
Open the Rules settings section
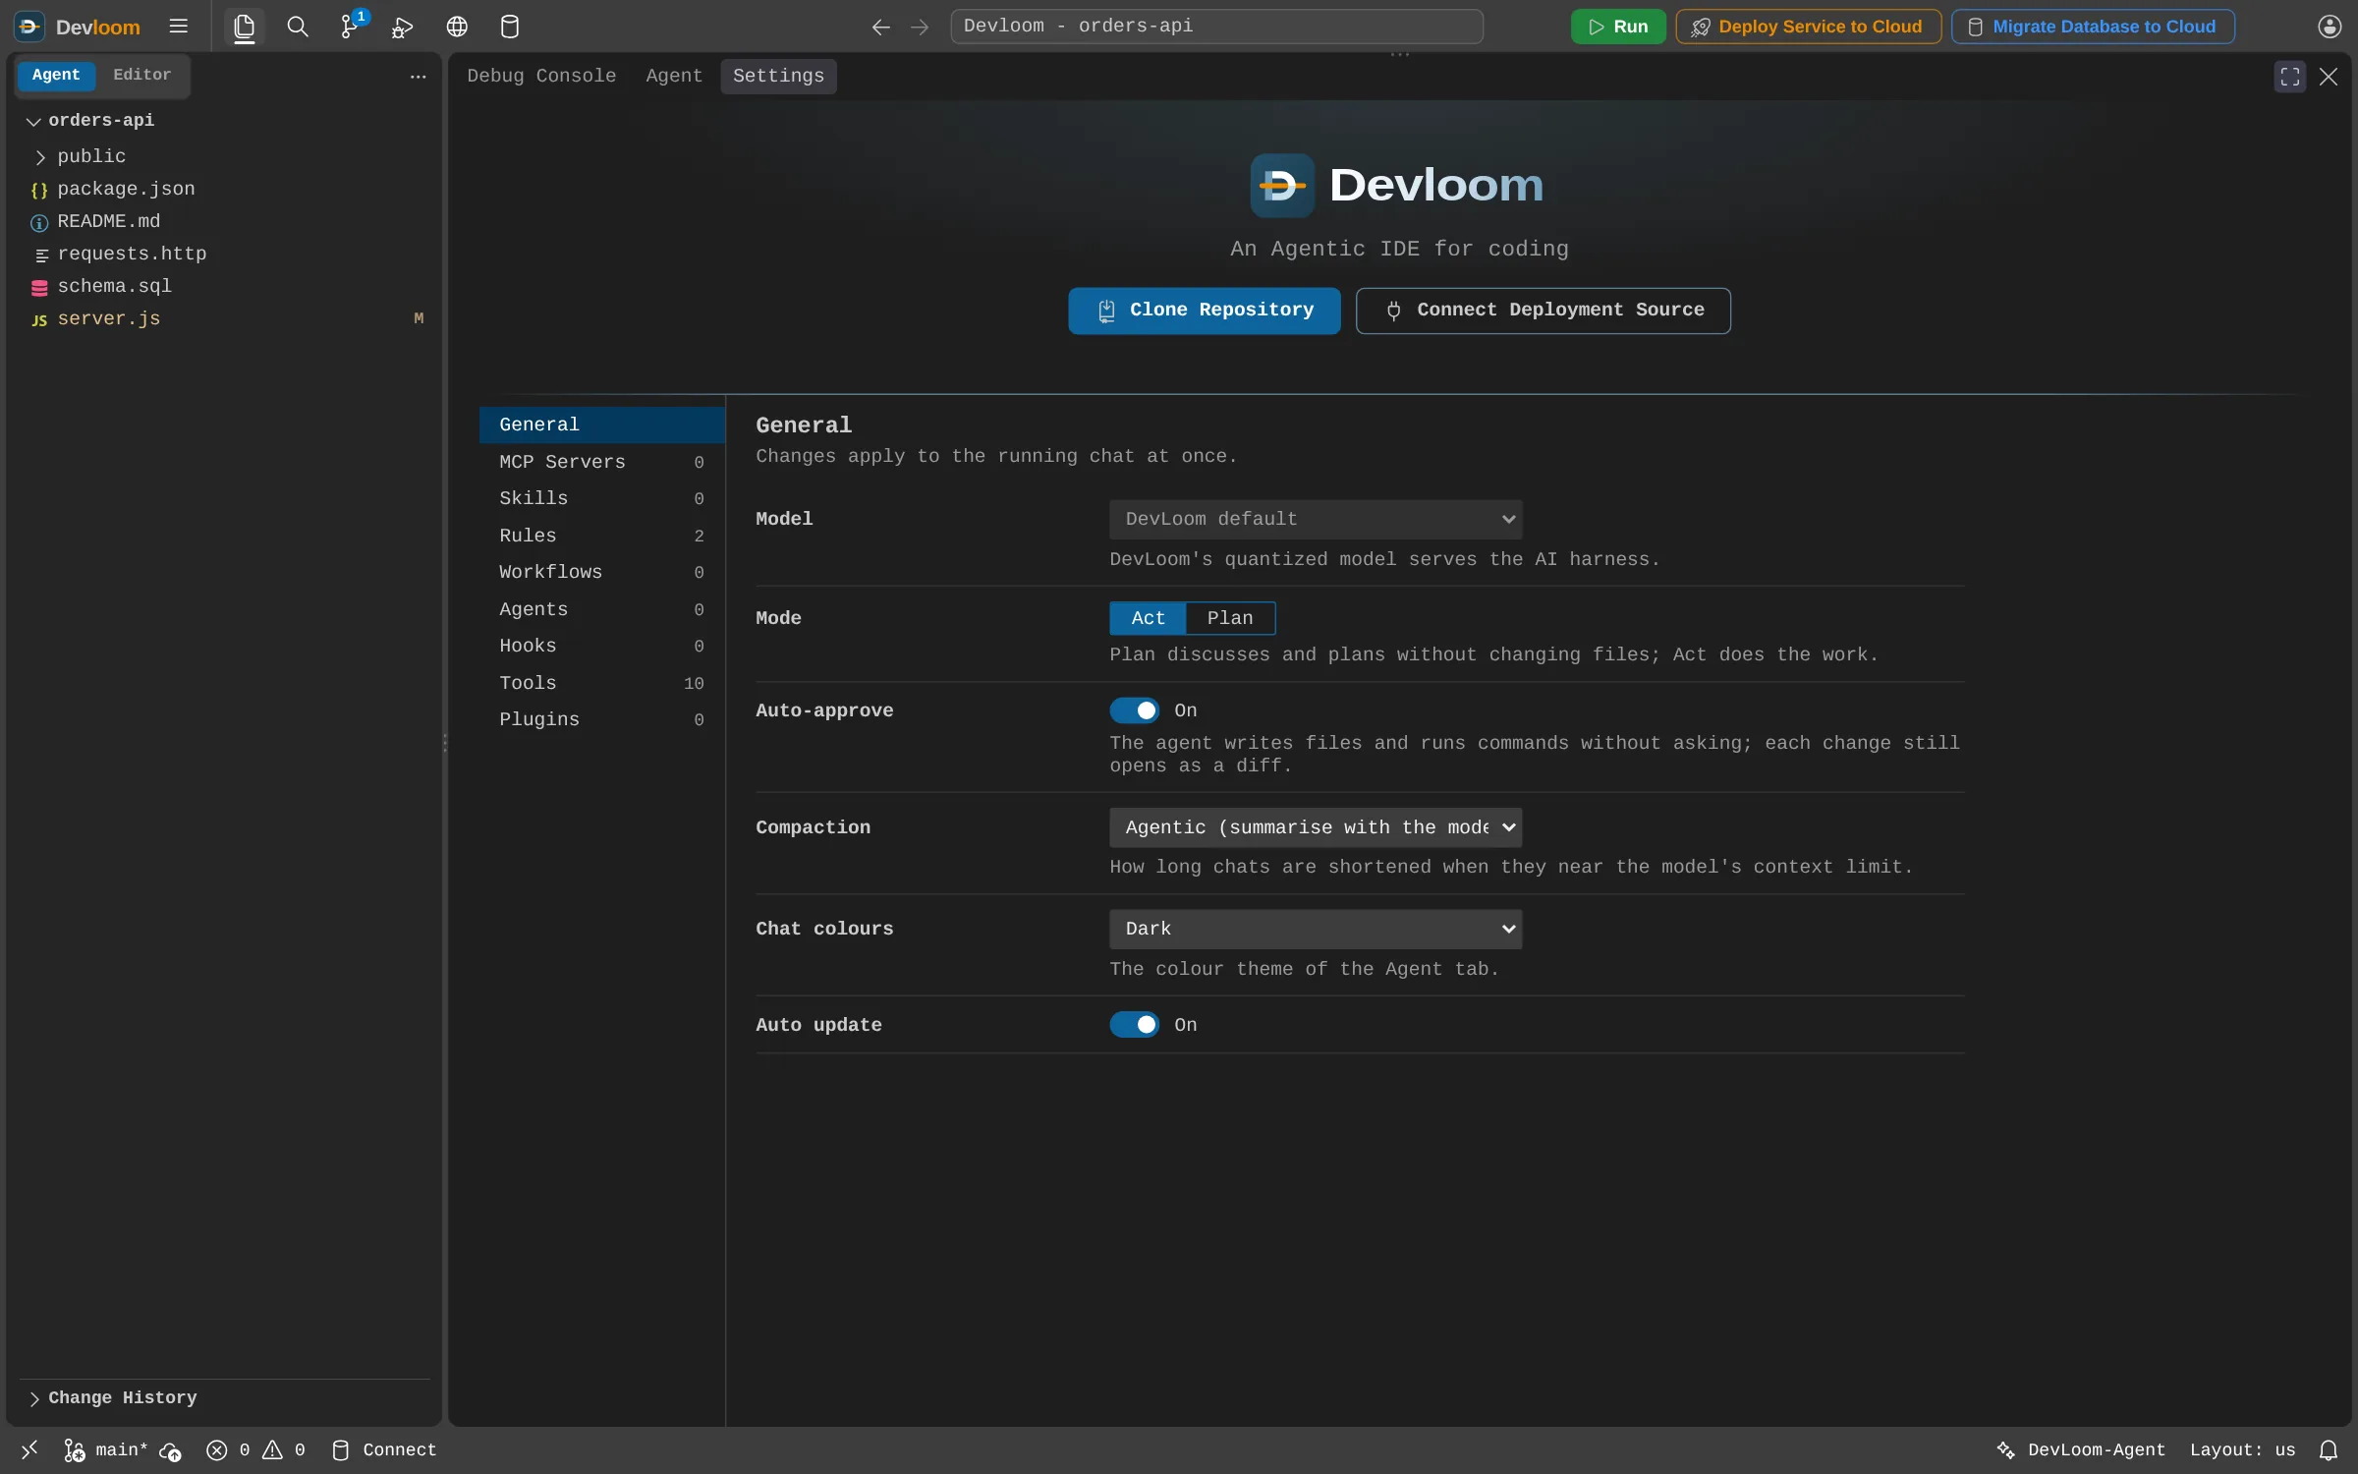click(601, 536)
